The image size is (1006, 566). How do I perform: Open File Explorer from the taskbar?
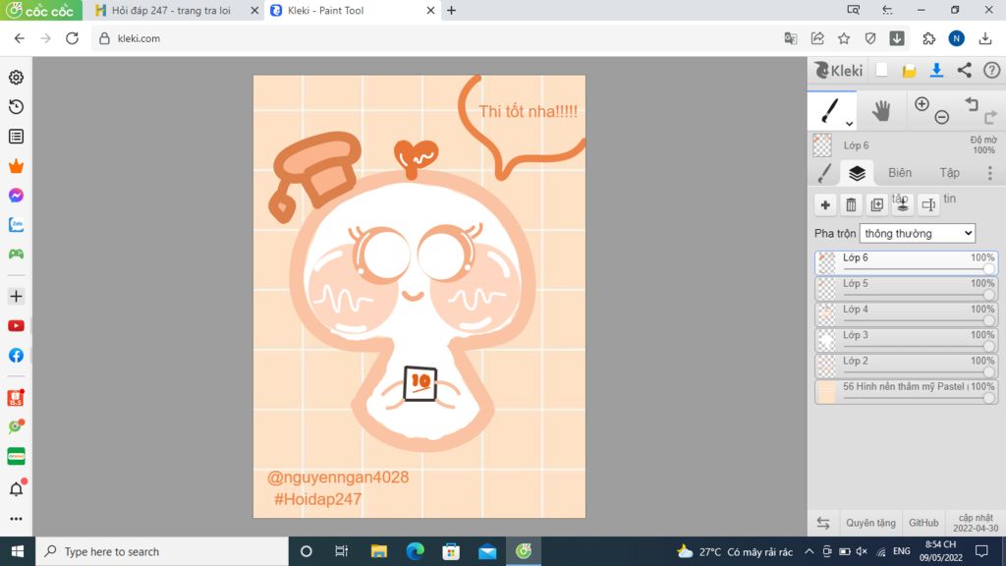(379, 551)
